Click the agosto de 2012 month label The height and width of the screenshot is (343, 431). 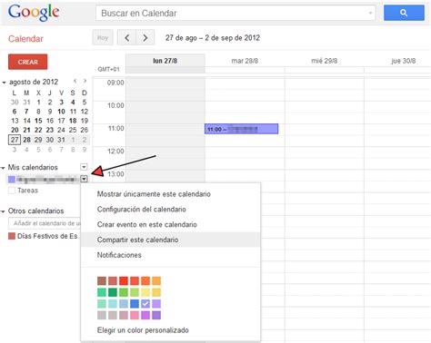click(34, 82)
